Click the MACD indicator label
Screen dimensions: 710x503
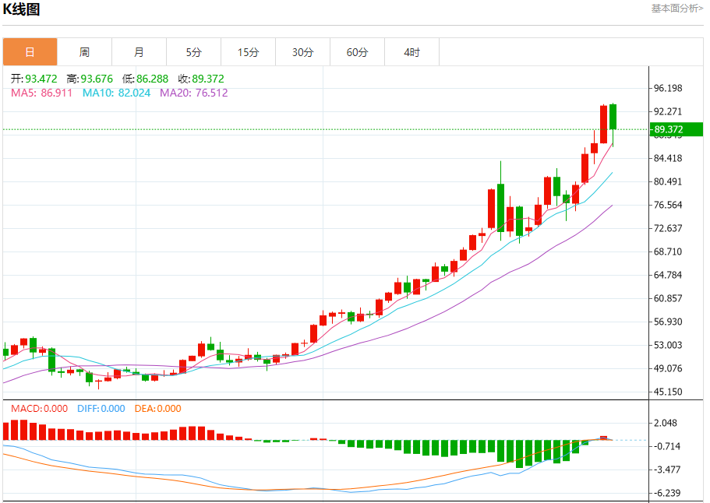click(39, 408)
